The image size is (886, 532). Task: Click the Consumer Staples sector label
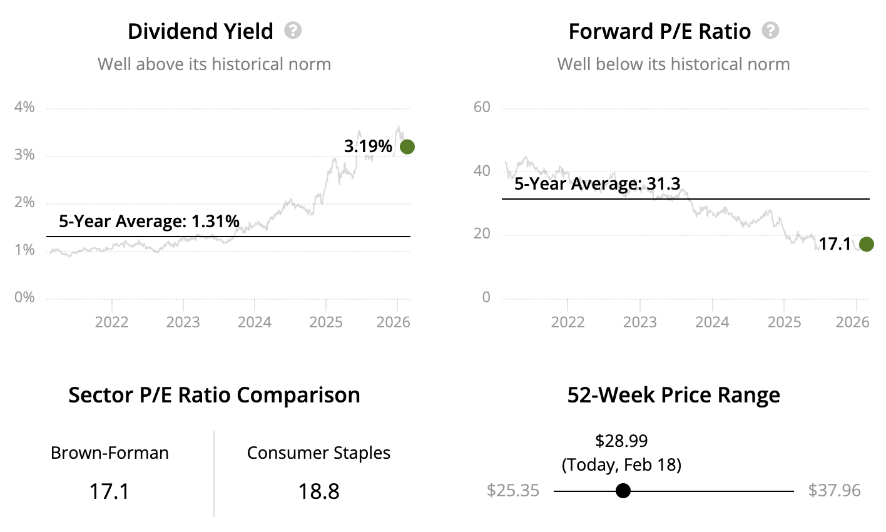pos(318,453)
